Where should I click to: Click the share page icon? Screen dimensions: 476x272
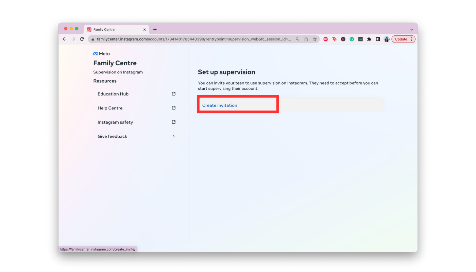click(x=306, y=39)
